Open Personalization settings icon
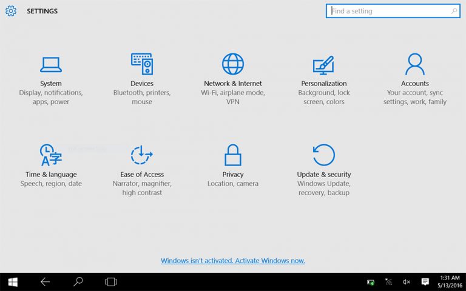The width and height of the screenshot is (466, 291). click(x=323, y=64)
